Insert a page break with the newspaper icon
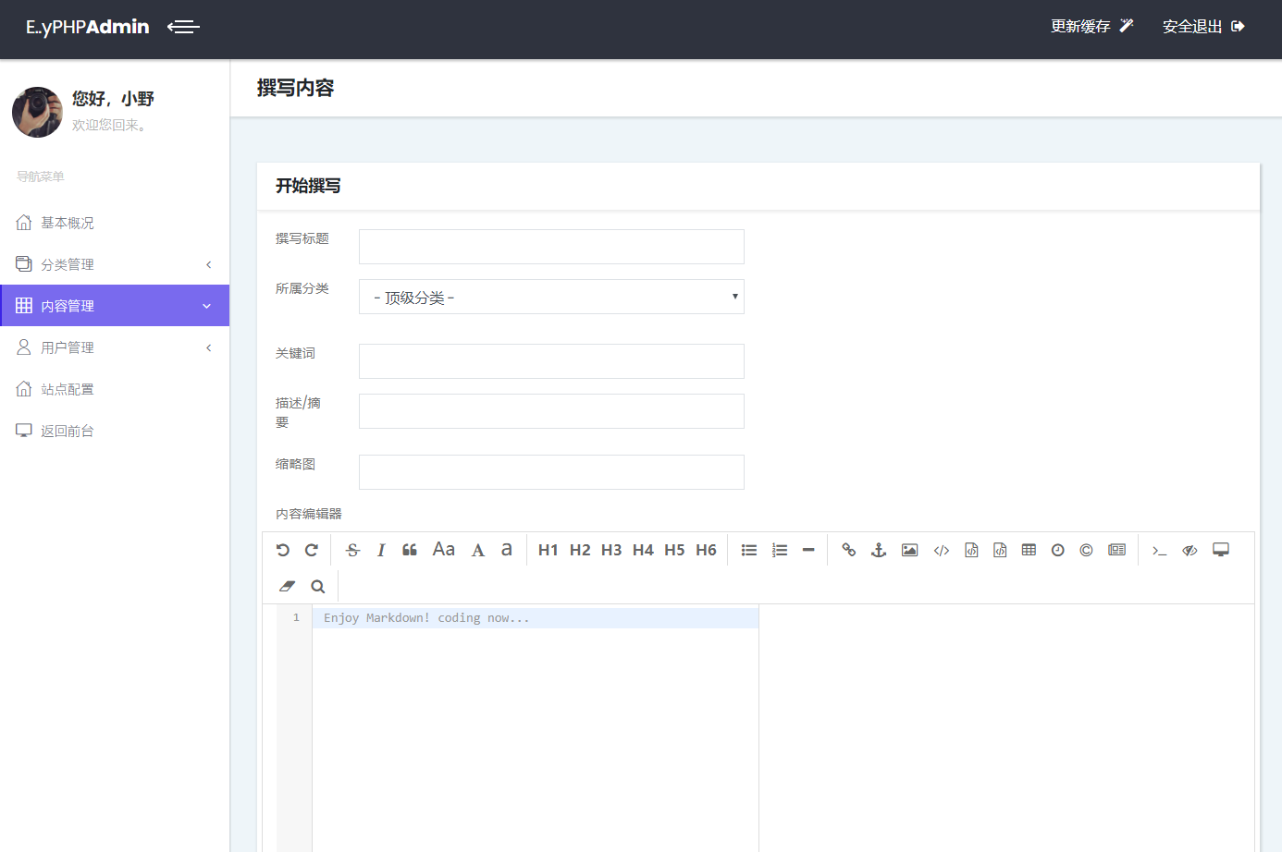The image size is (1282, 852). coord(1117,550)
